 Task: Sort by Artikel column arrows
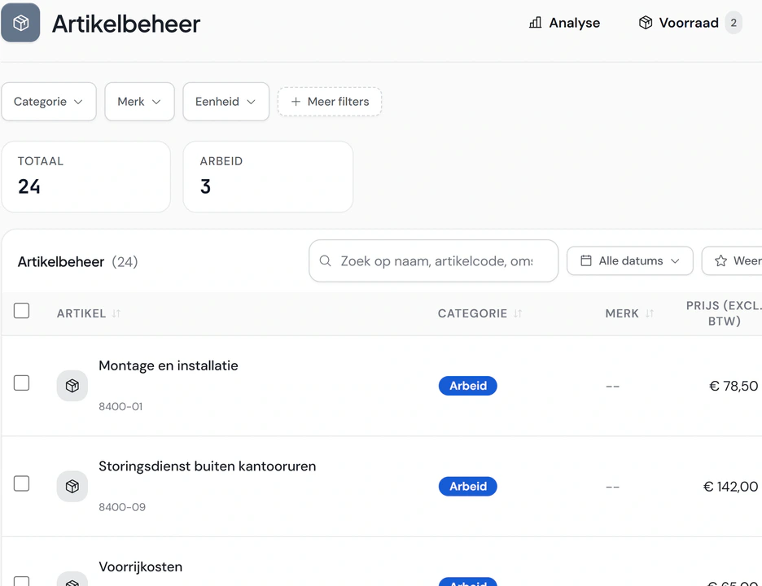point(116,313)
